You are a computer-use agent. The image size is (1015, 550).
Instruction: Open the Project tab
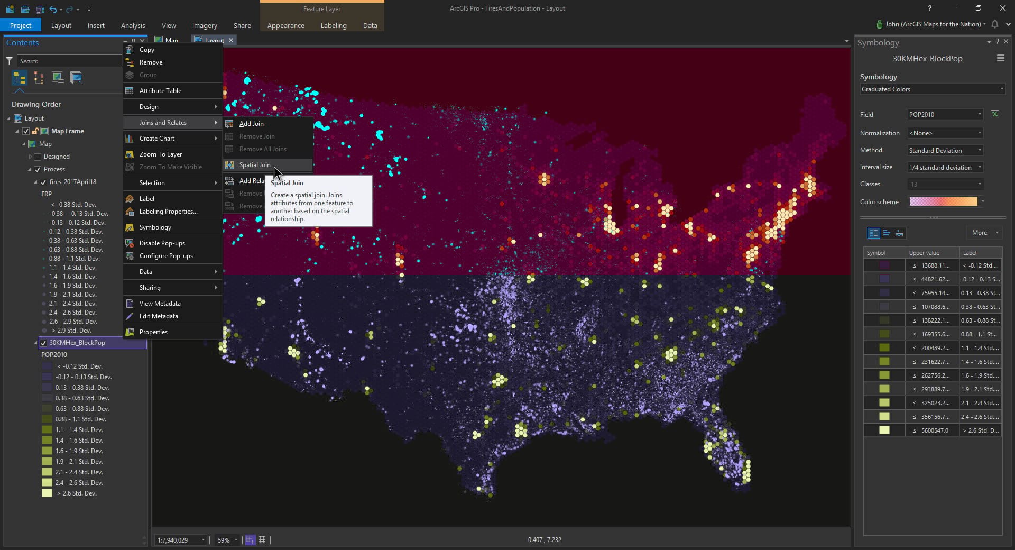[21, 25]
